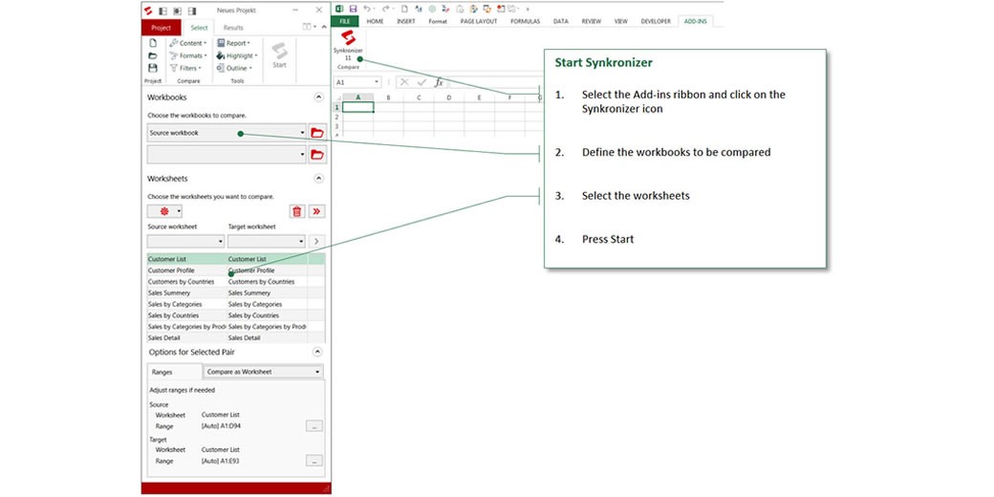
Task: Dock pane right via third layout icon
Action: pos(192,11)
